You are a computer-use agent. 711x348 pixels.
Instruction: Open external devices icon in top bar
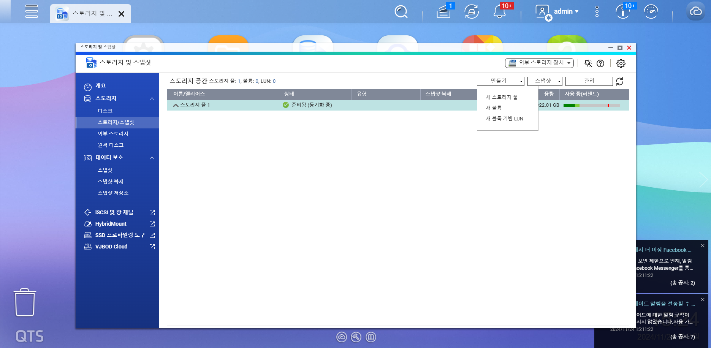(472, 12)
